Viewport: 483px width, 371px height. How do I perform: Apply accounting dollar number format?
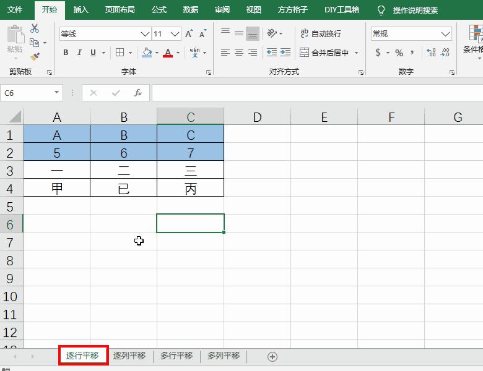[x=378, y=53]
